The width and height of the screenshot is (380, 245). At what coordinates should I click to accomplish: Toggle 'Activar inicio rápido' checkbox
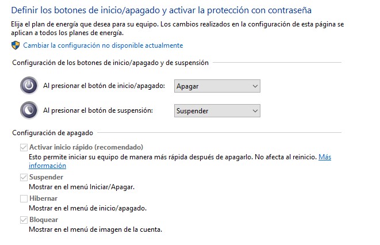24,147
